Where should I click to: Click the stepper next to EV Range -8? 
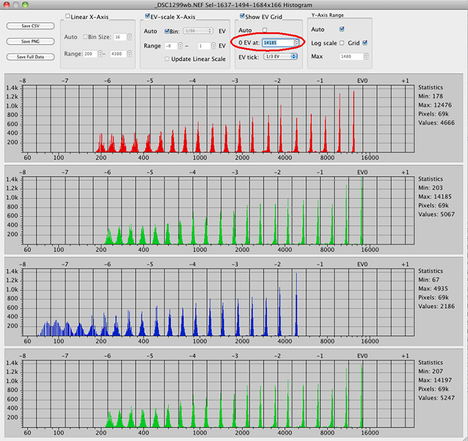coord(181,46)
